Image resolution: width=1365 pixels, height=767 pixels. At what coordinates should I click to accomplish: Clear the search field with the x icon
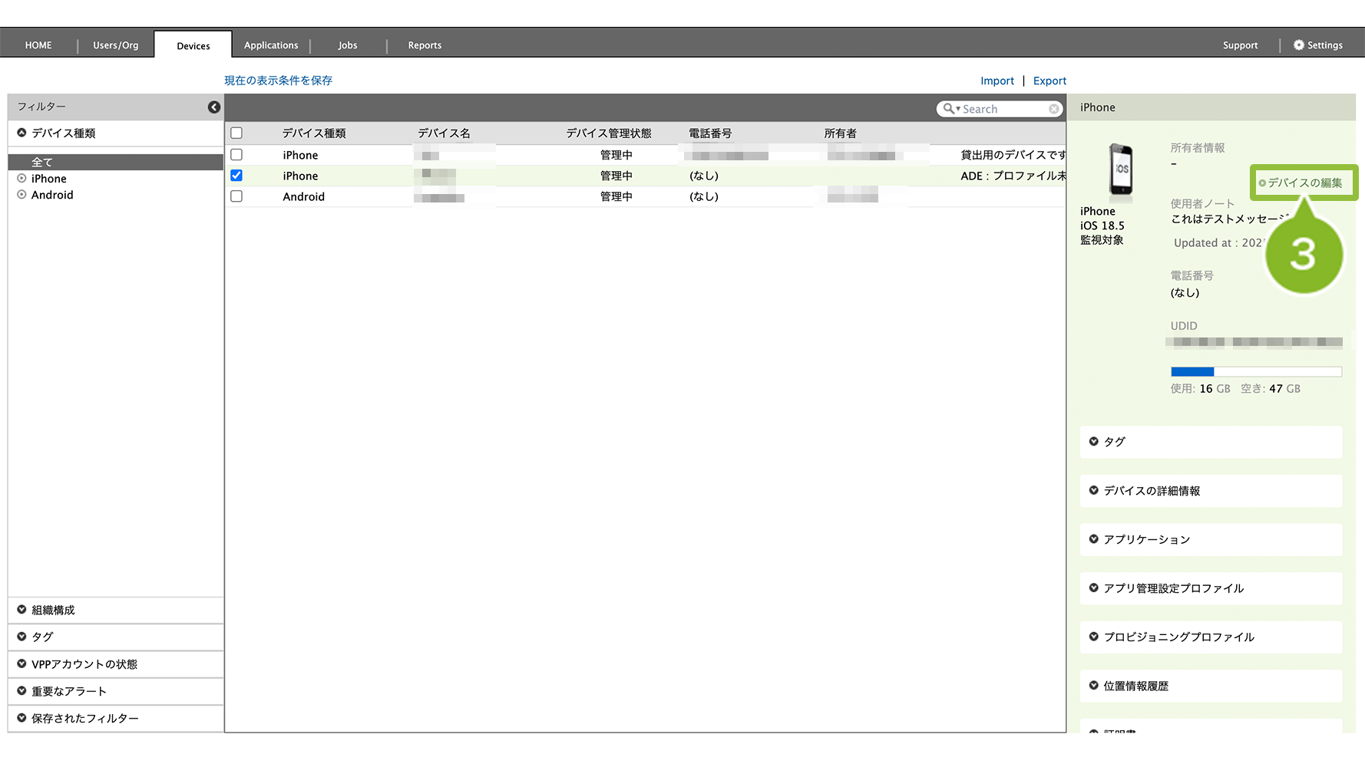pos(1054,109)
